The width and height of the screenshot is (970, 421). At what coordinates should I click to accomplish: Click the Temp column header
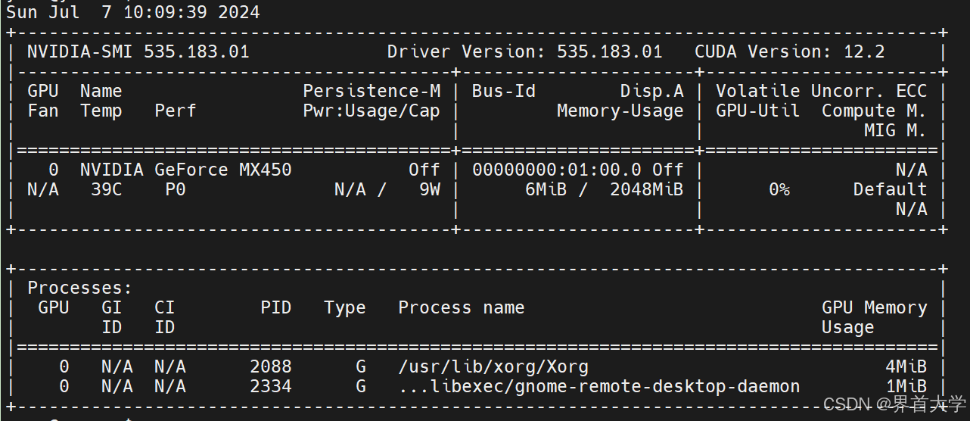101,111
